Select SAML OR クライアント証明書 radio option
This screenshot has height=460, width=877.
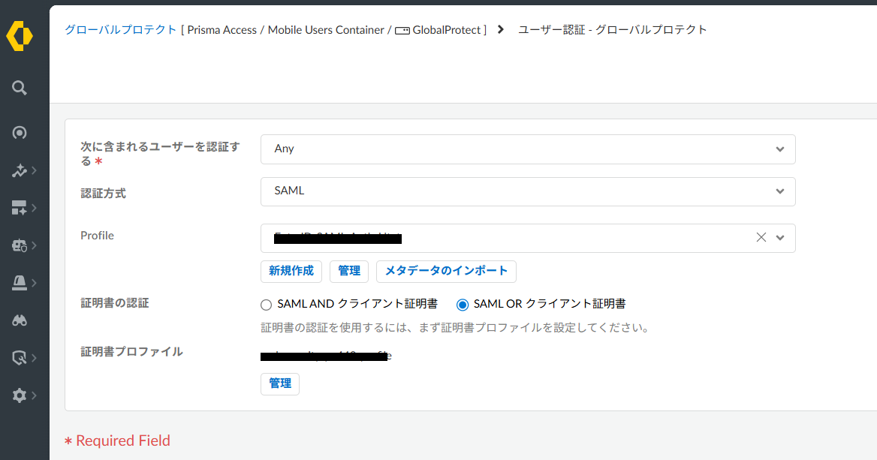[463, 305]
